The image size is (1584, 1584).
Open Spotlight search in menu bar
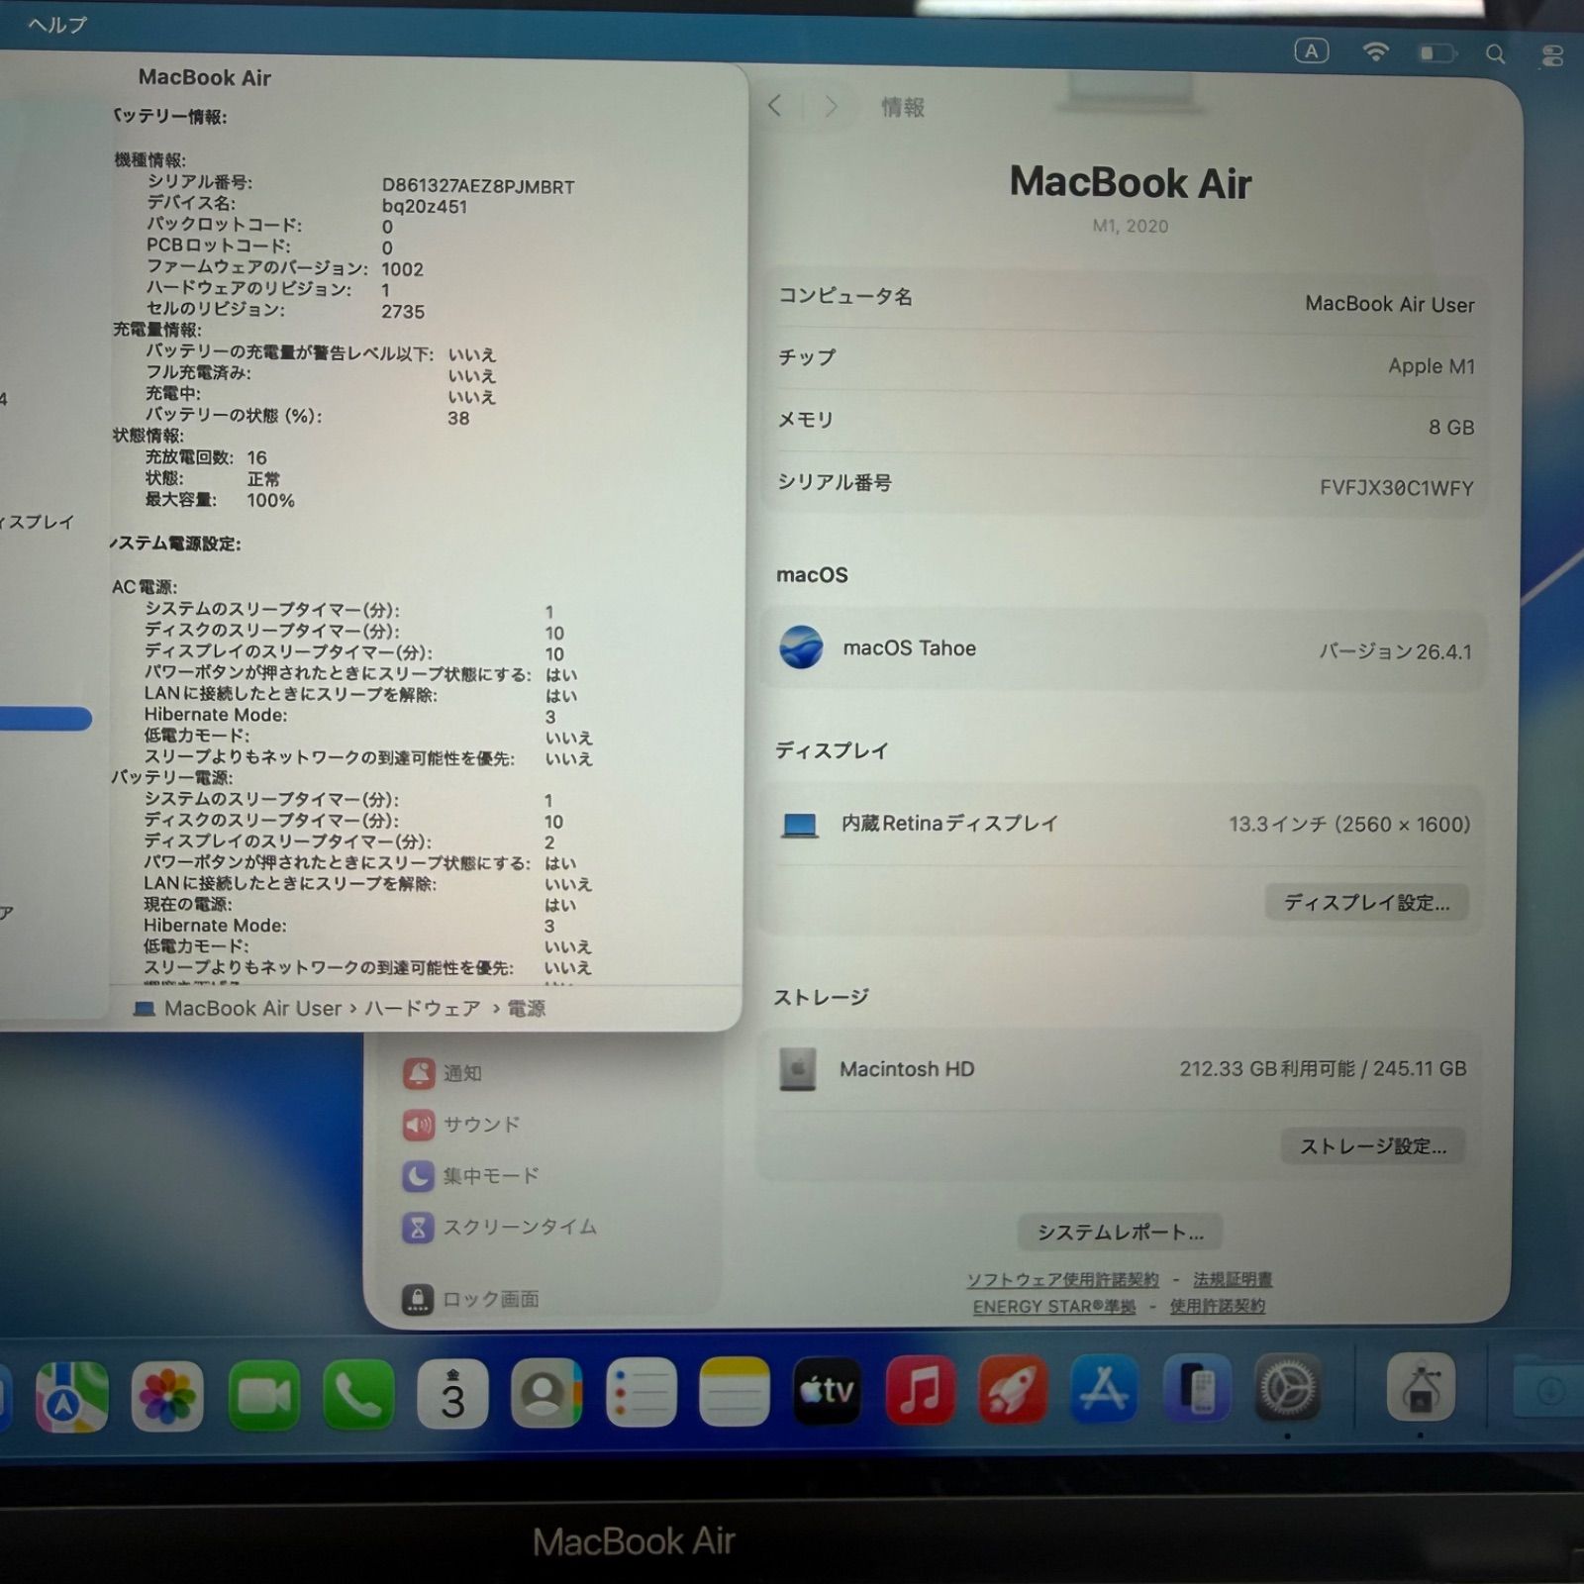pyautogui.click(x=1496, y=54)
